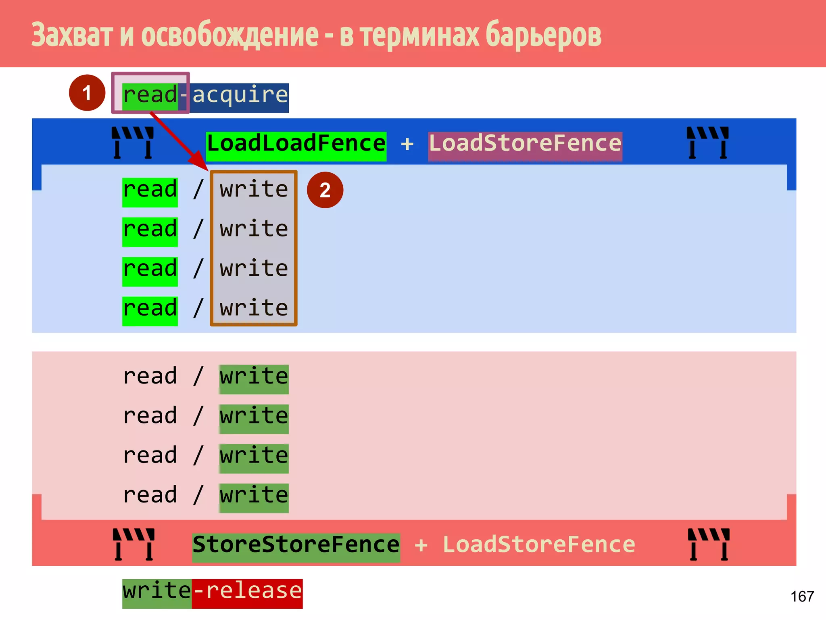Click the LoadStoreFence text in red bar

coord(539,545)
